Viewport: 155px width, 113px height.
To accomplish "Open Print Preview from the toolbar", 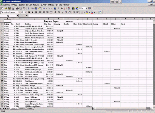I will coord(21,8).
